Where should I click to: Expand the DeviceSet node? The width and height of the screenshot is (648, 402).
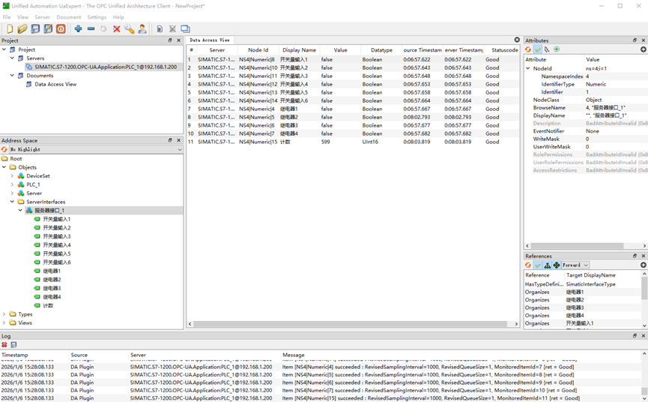(12, 175)
